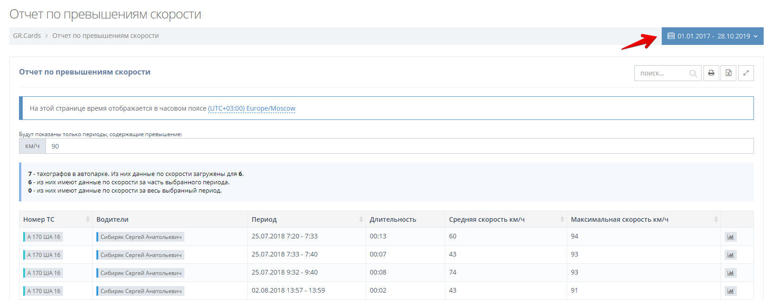Viewport: 772px width, 300px height.
Task: Focus the поиск search field
Action: coord(663,73)
